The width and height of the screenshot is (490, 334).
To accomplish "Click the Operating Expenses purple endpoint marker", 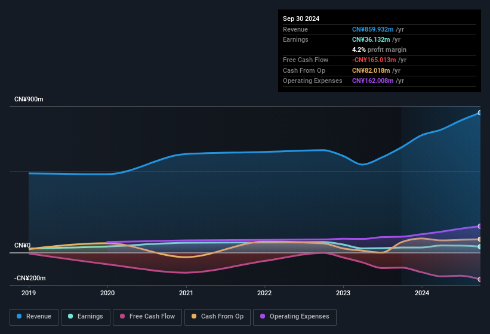I will click(480, 226).
